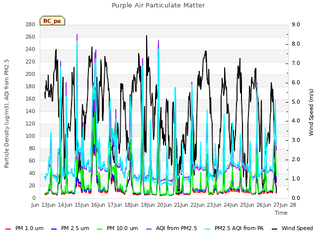Select the PM 1.0 um legend label
Image resolution: width=318 pixels, height=238 pixels.
tap(29, 228)
